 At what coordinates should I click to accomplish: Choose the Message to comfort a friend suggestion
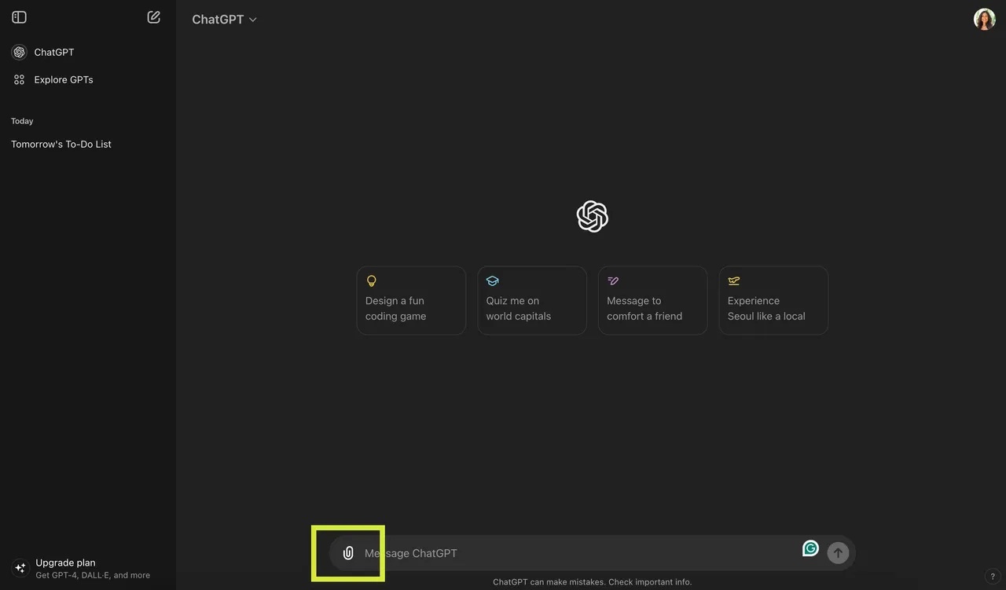[653, 300]
